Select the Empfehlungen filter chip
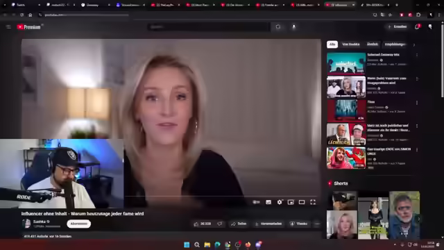 point(395,44)
